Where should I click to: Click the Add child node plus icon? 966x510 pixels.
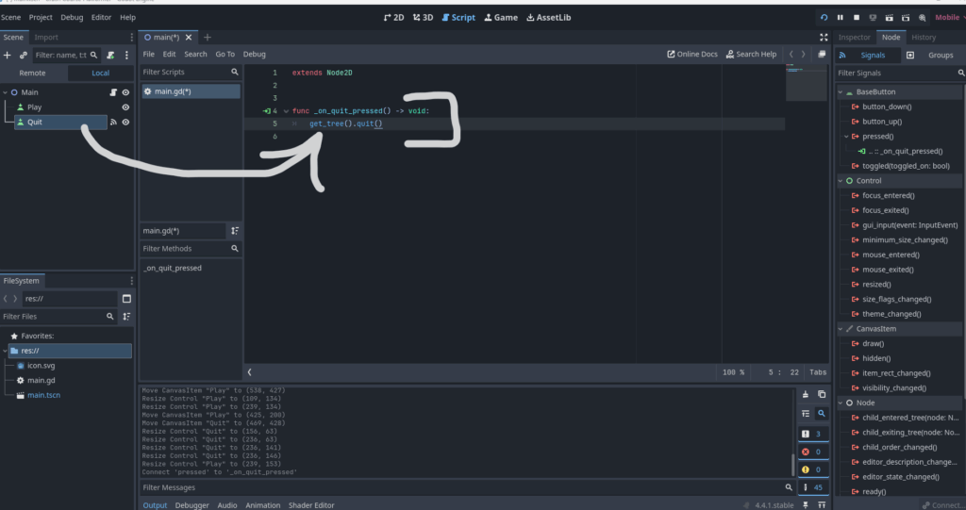point(8,56)
